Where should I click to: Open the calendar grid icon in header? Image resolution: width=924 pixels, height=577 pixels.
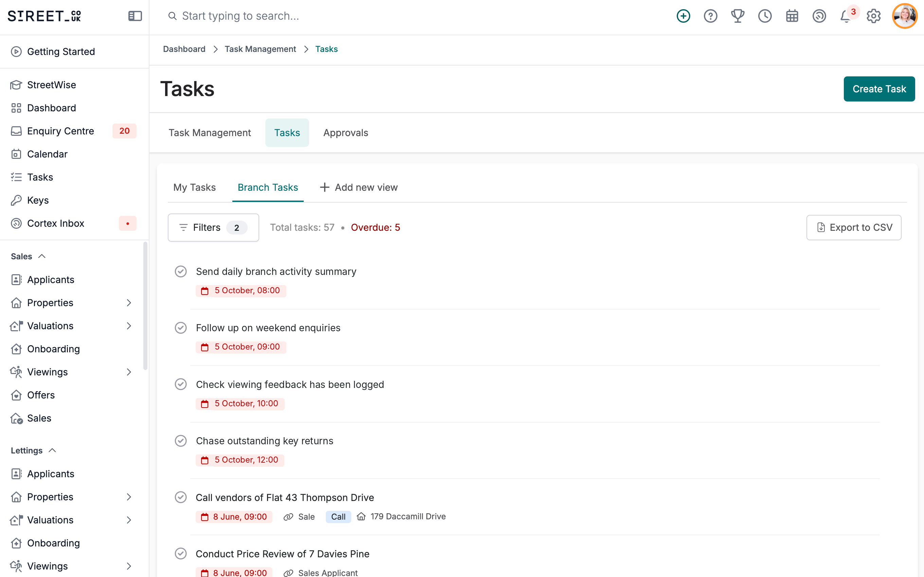click(792, 16)
